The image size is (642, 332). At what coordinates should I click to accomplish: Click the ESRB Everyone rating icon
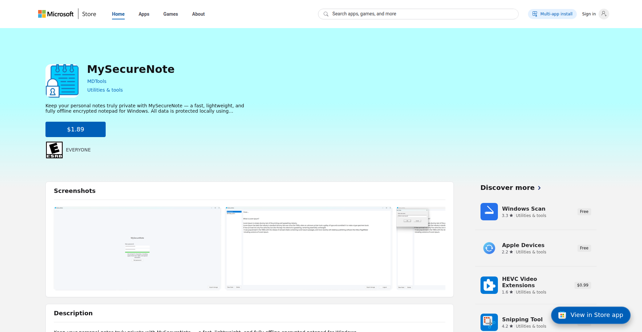tap(54, 150)
